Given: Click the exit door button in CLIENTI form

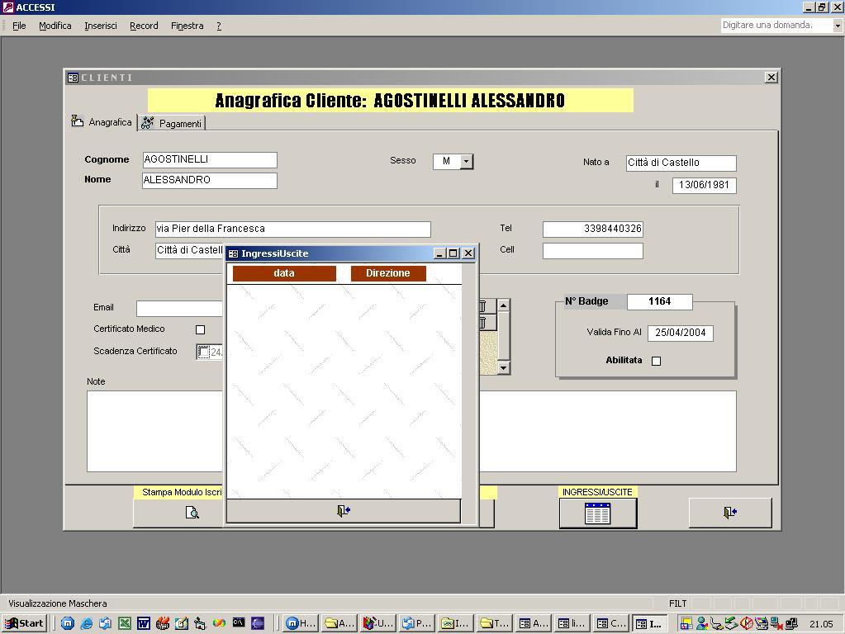Looking at the screenshot, I should (x=730, y=513).
